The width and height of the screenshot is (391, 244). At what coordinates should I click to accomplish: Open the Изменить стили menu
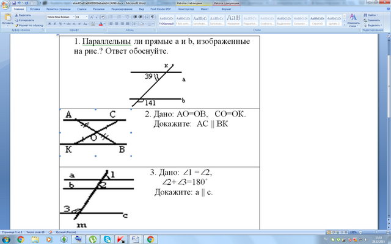tap(353, 20)
